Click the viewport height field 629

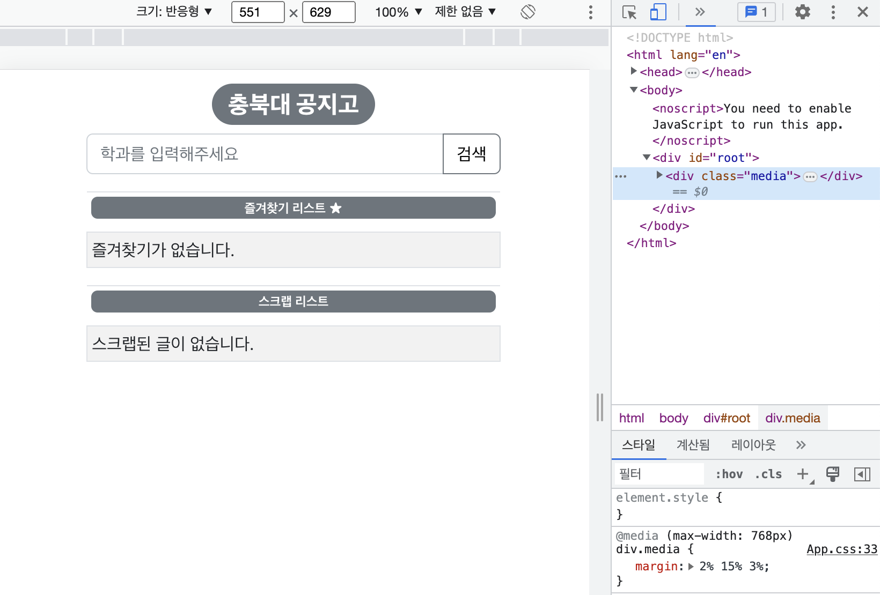tap(329, 12)
